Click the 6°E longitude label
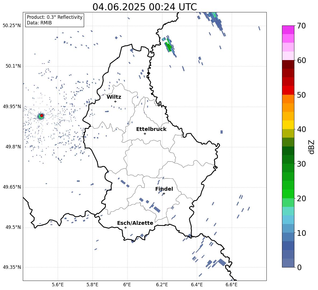Image resolution: width=318 pixels, height=290 pixels. [x=127, y=285]
